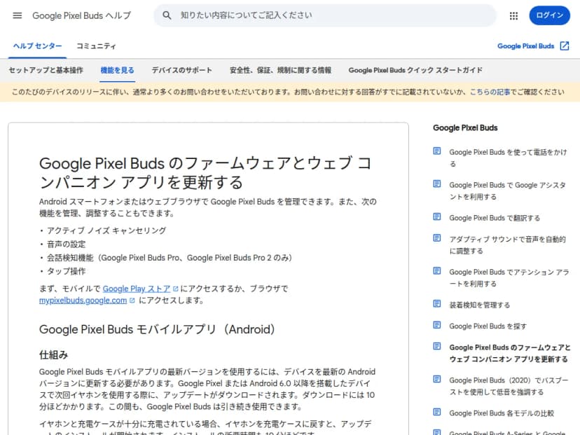Click the article icon for 翻訳する
Image resolution: width=580 pixels, height=435 pixels.
tap(437, 216)
